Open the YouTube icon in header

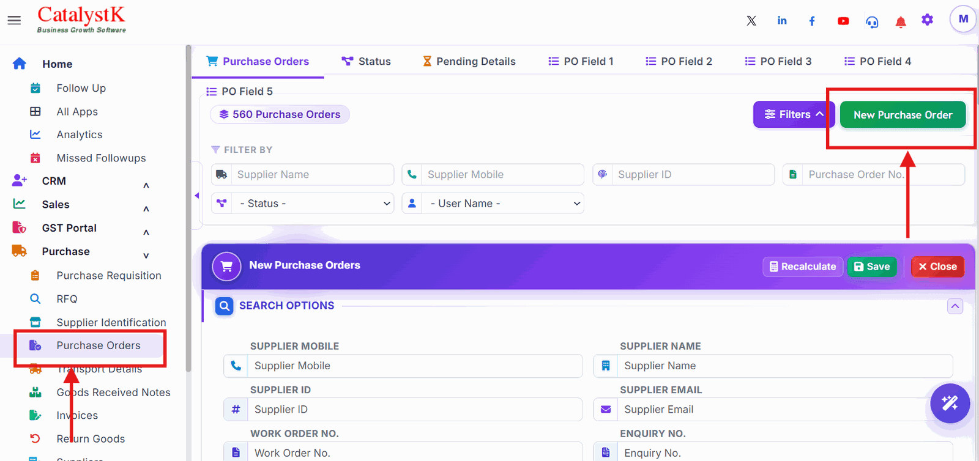tap(843, 21)
